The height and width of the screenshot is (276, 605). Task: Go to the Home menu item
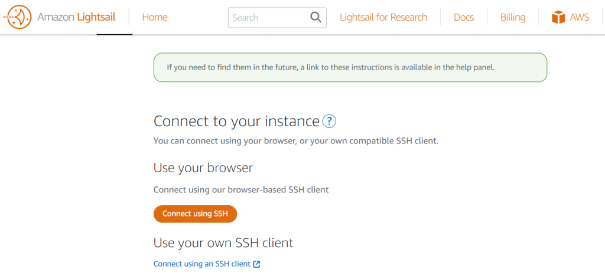[155, 17]
